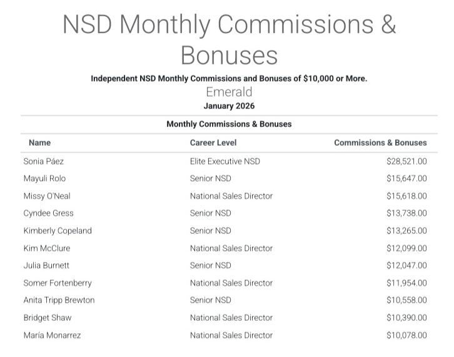Click the January 2026 date label
This screenshot has width=454, height=357.
[x=229, y=106]
